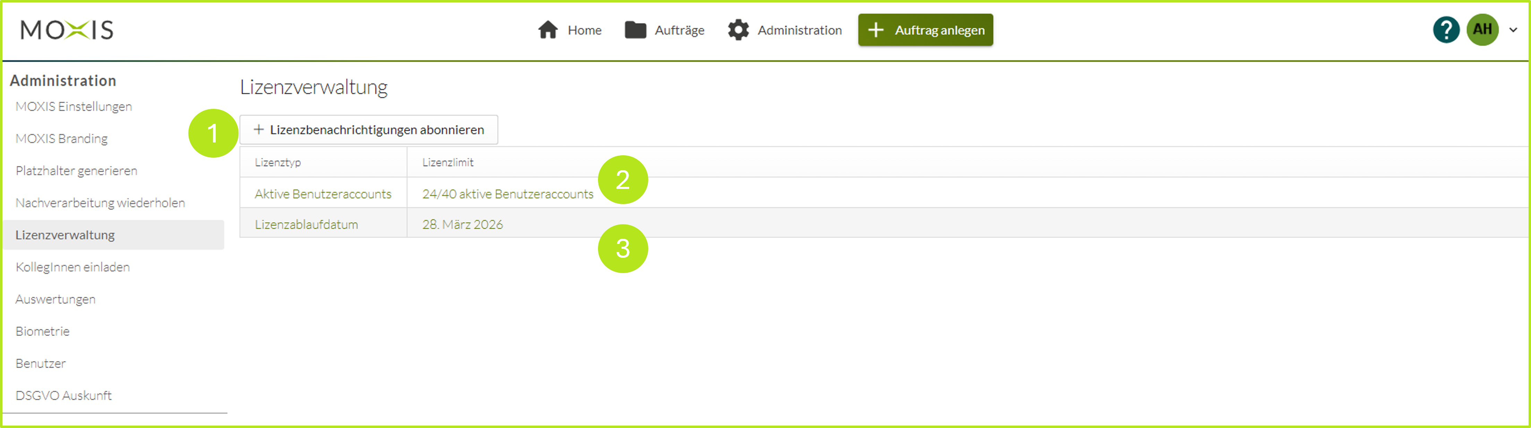Go to MOXIS Branding
Viewport: 1531px width, 428px height.
pos(62,138)
